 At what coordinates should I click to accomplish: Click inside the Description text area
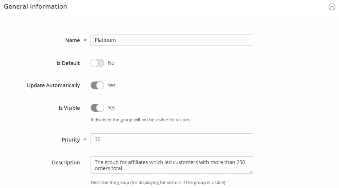coord(172,165)
